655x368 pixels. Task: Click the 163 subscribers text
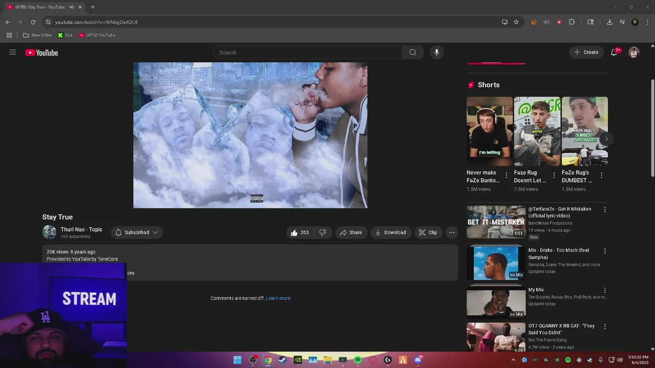(75, 237)
